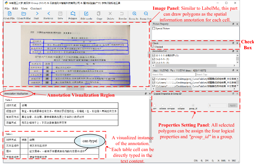Close the Annotation Visualization panel
This screenshot has height=164, width=254.
tap(150, 94)
